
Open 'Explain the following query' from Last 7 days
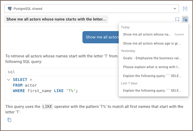click(152, 90)
